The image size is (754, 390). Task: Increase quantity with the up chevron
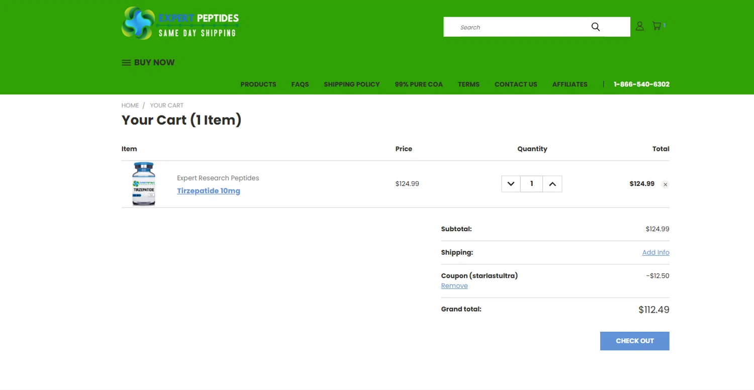(x=552, y=184)
